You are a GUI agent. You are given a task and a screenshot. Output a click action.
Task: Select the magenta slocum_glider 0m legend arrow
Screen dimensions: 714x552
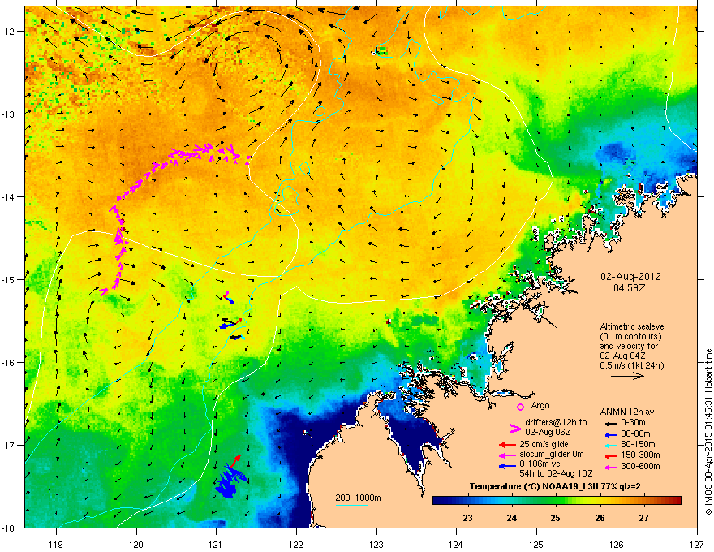point(507,455)
